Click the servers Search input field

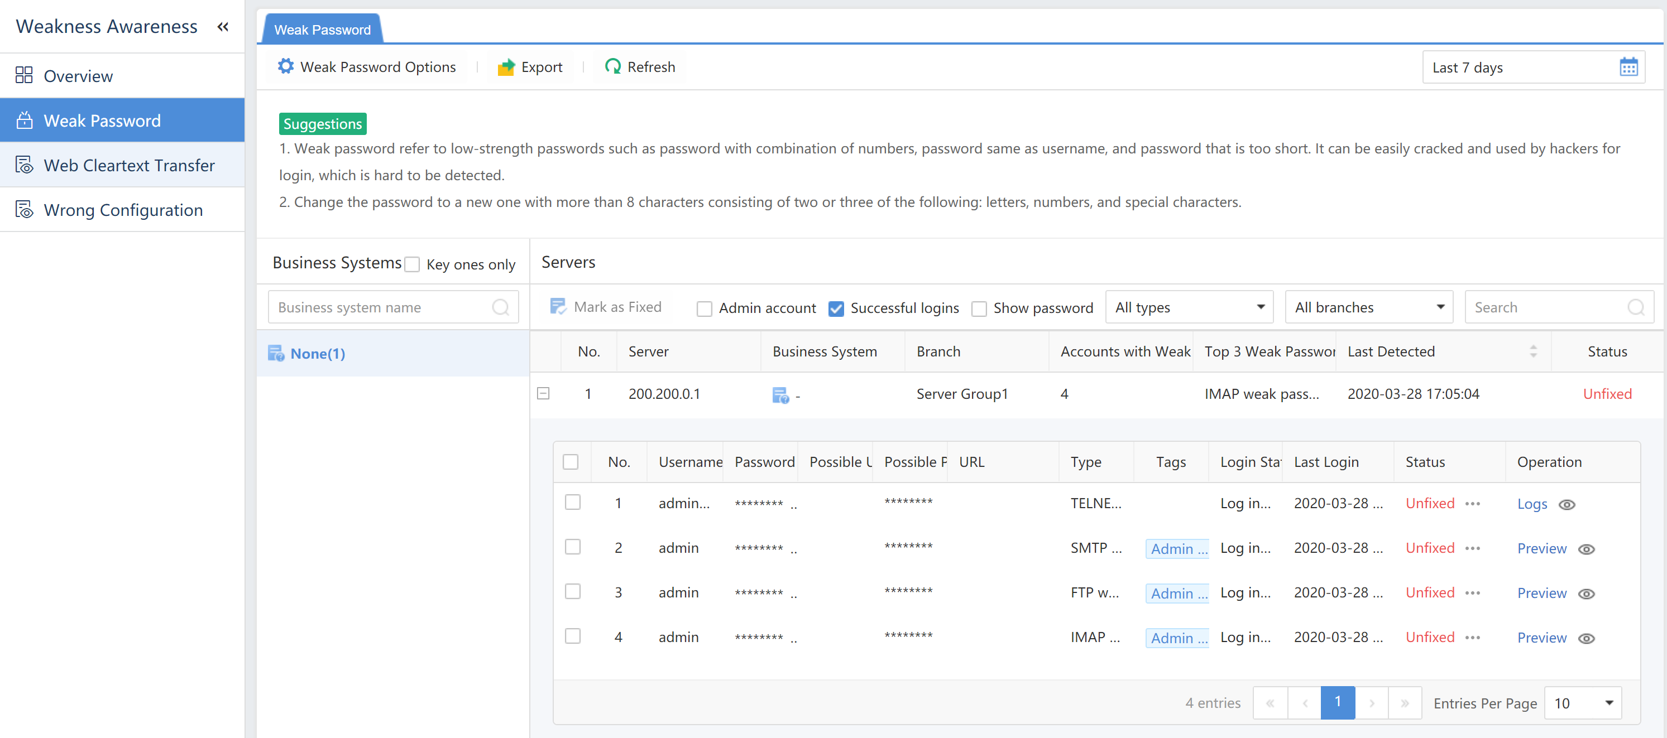click(x=1546, y=307)
